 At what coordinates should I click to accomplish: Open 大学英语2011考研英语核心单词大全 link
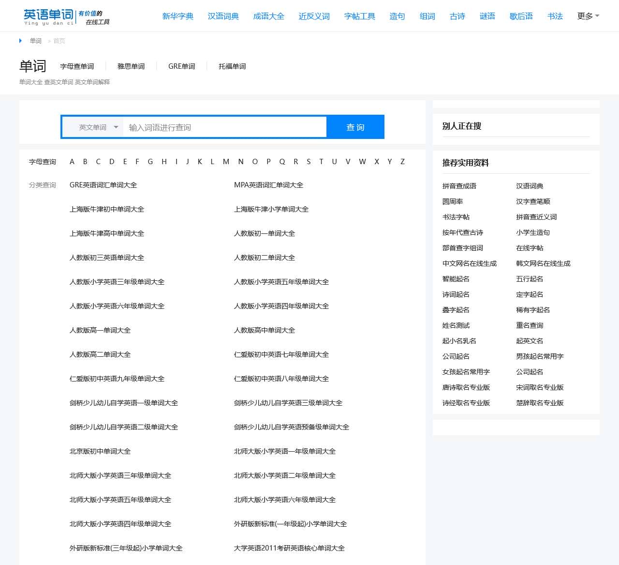(289, 548)
